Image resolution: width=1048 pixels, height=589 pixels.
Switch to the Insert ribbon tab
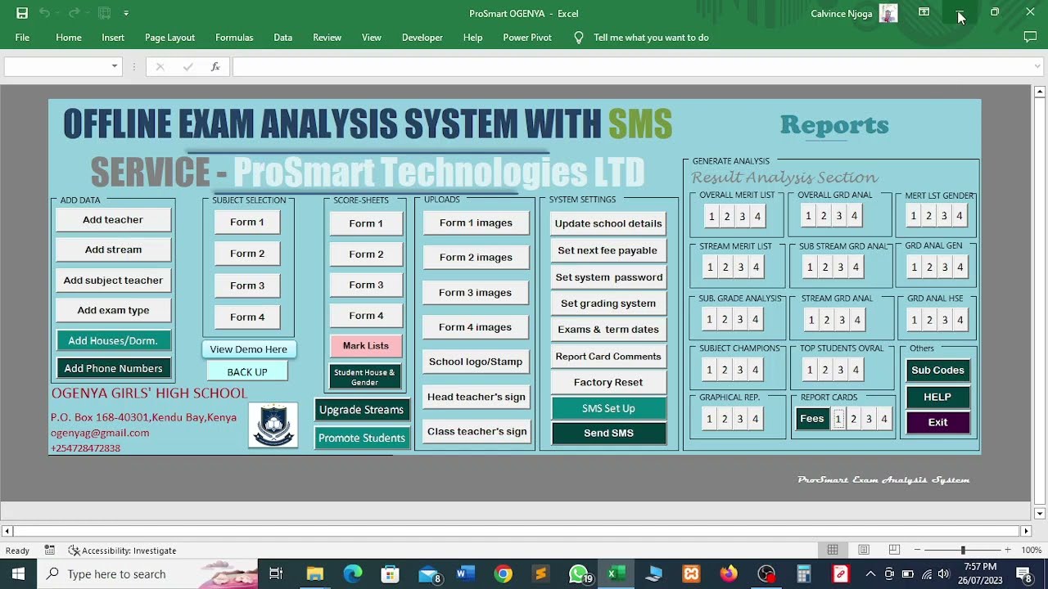tap(113, 38)
